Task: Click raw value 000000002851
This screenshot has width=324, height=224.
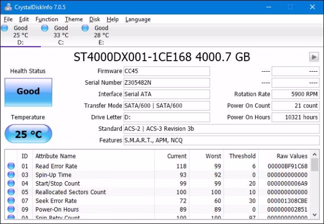Action: tap(288, 210)
